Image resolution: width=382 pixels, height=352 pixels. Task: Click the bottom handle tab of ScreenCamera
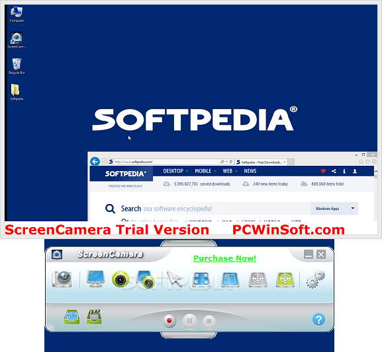coord(189,335)
